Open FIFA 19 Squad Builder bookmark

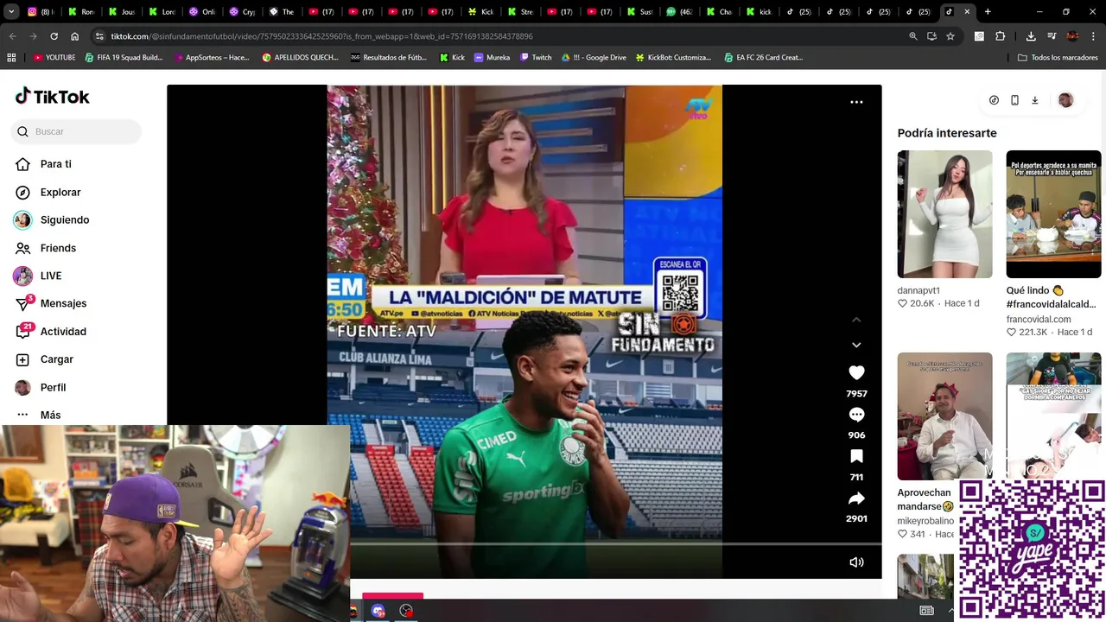124,58
